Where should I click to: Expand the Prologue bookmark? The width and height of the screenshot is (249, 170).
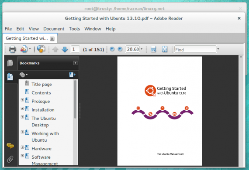(x=22, y=100)
